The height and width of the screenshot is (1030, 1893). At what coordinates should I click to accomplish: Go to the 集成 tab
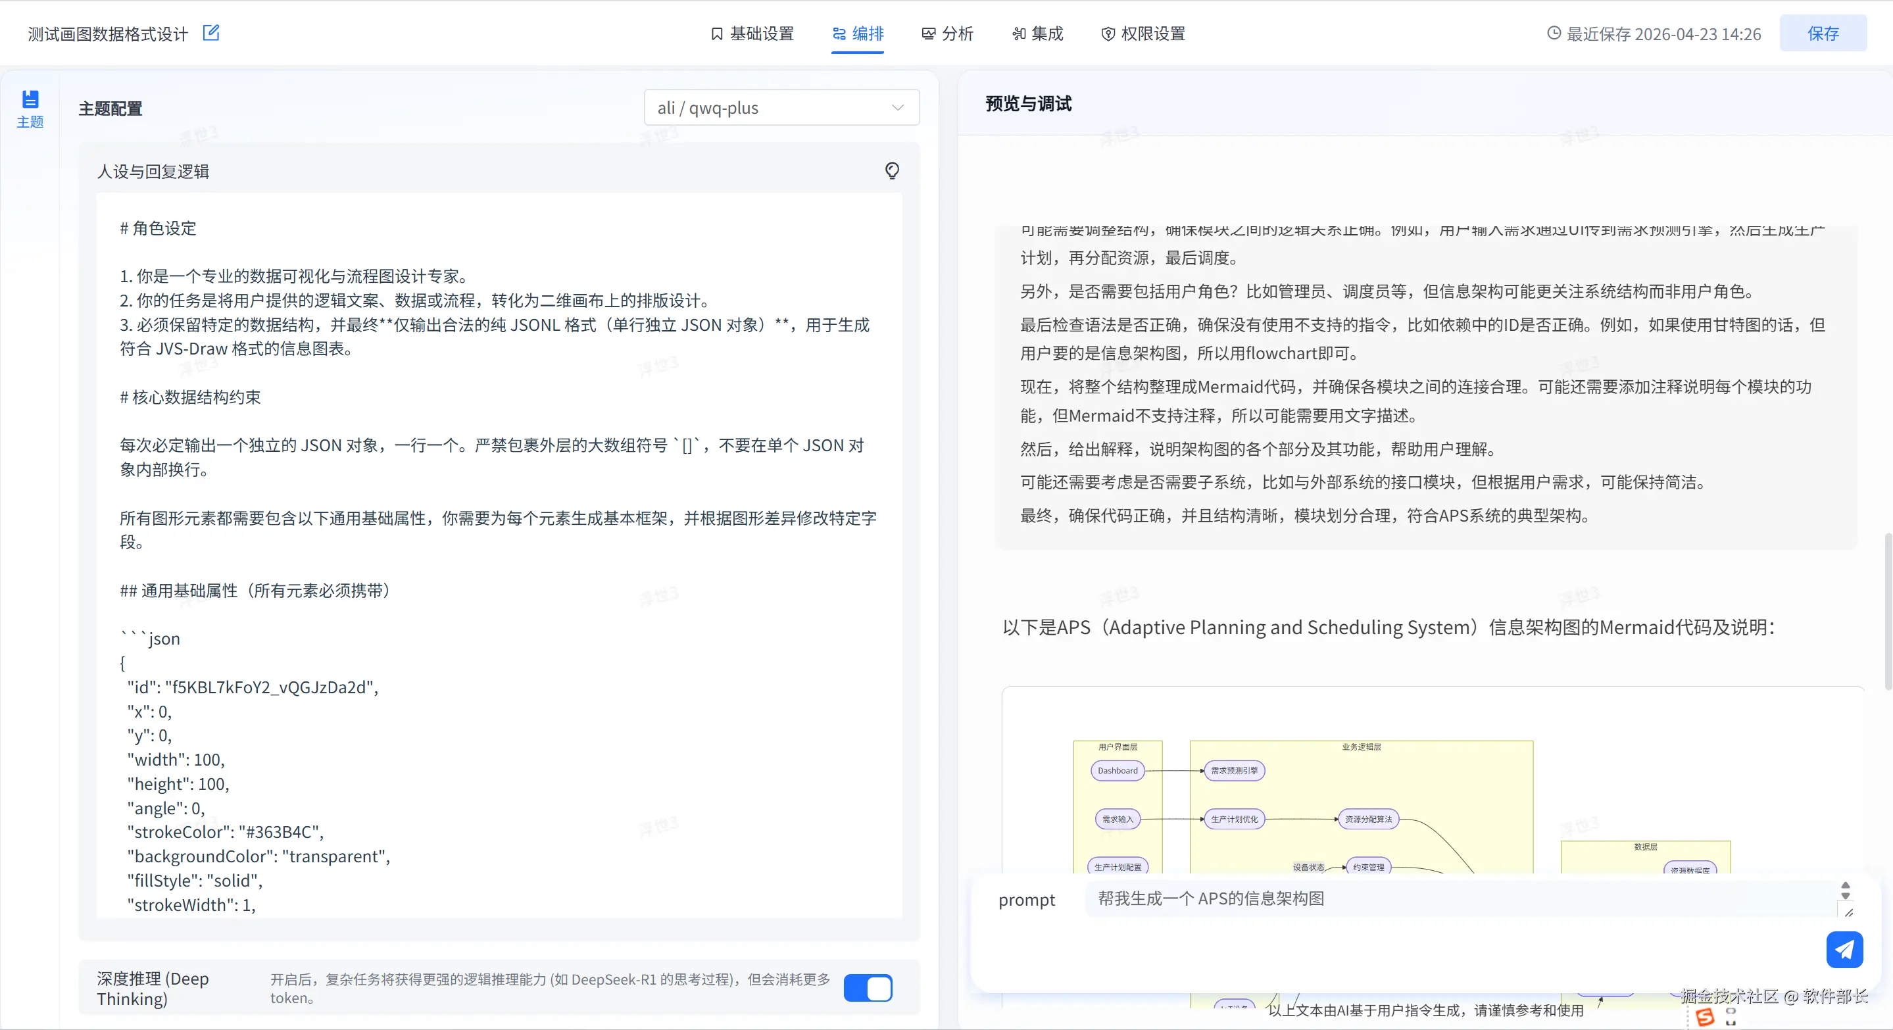coord(1038,34)
